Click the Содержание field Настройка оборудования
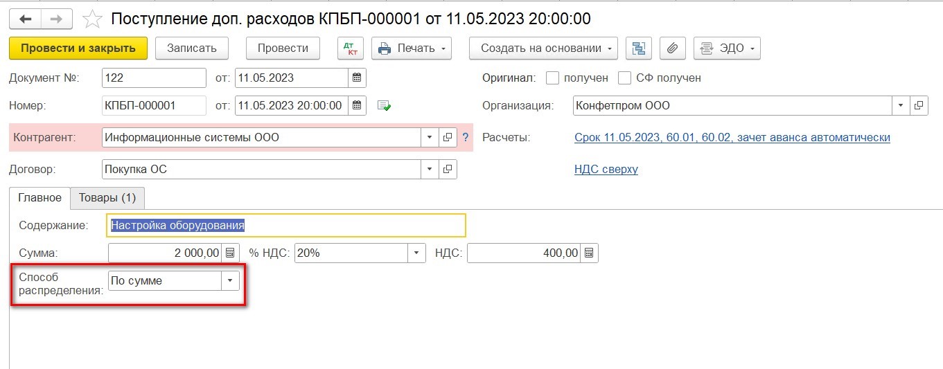 (x=286, y=225)
